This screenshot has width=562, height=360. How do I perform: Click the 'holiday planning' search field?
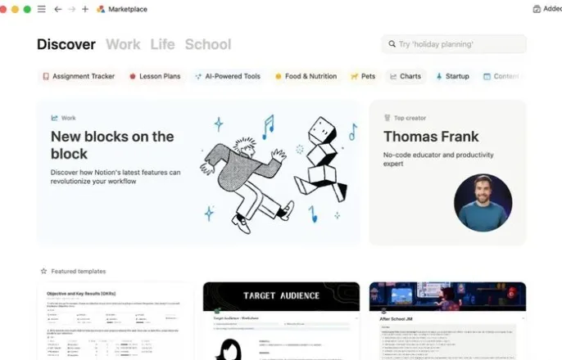[454, 44]
